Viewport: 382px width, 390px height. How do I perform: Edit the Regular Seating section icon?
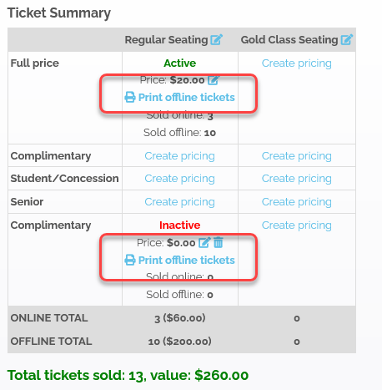pos(216,39)
